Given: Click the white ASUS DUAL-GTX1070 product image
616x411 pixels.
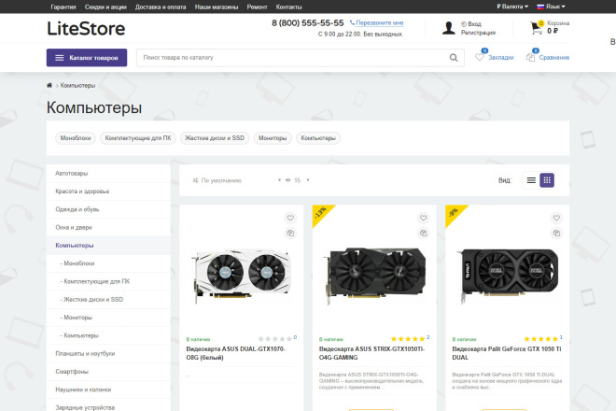Looking at the screenshot, I should (241, 276).
